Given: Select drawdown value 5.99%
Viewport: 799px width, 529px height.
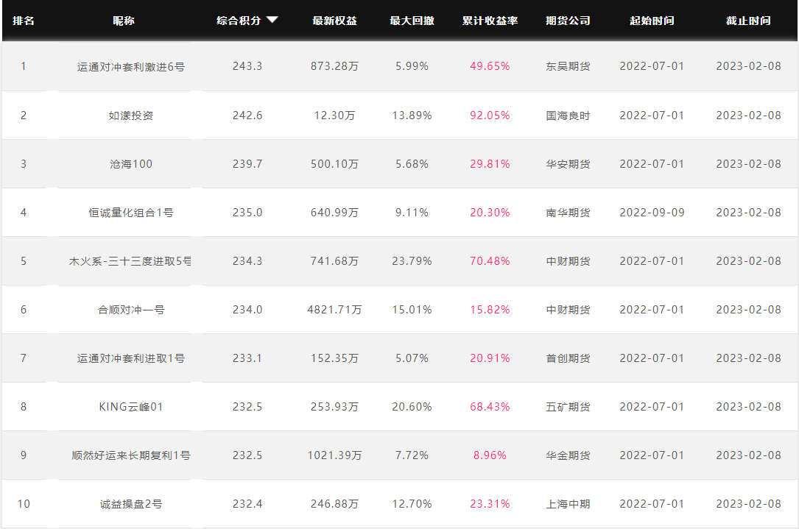Looking at the screenshot, I should tap(412, 66).
